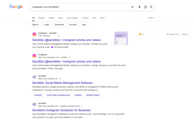Screen dimensions: 194x120
Task: Open Sendible's Instagram Scheduler for Business link
Action: (61, 110)
